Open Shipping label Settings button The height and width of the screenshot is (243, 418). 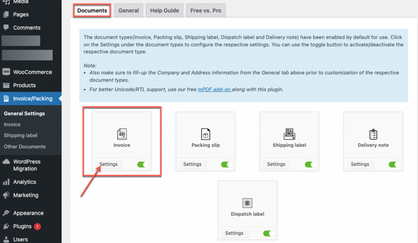click(276, 164)
